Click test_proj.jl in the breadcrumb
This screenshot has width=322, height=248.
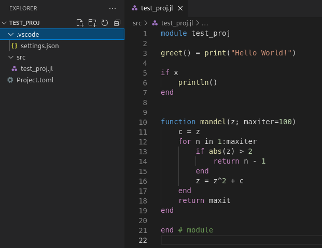(x=177, y=23)
